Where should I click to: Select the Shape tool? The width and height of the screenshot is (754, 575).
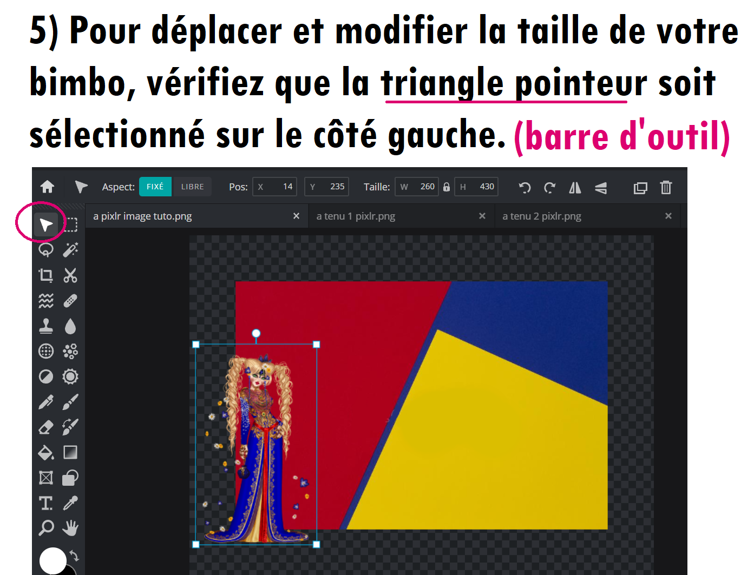pyautogui.click(x=70, y=478)
